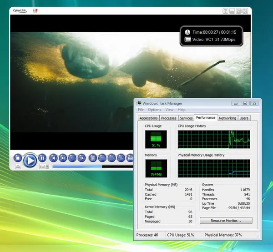Screen dimensions: 273x252
Task: Click the Time:00:00:27 / 00:01:15 text
Action: click(x=214, y=32)
